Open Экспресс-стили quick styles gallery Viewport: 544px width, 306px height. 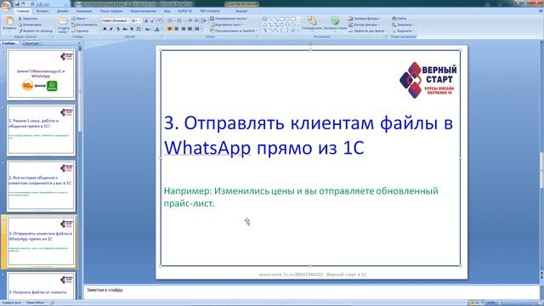pos(335,25)
